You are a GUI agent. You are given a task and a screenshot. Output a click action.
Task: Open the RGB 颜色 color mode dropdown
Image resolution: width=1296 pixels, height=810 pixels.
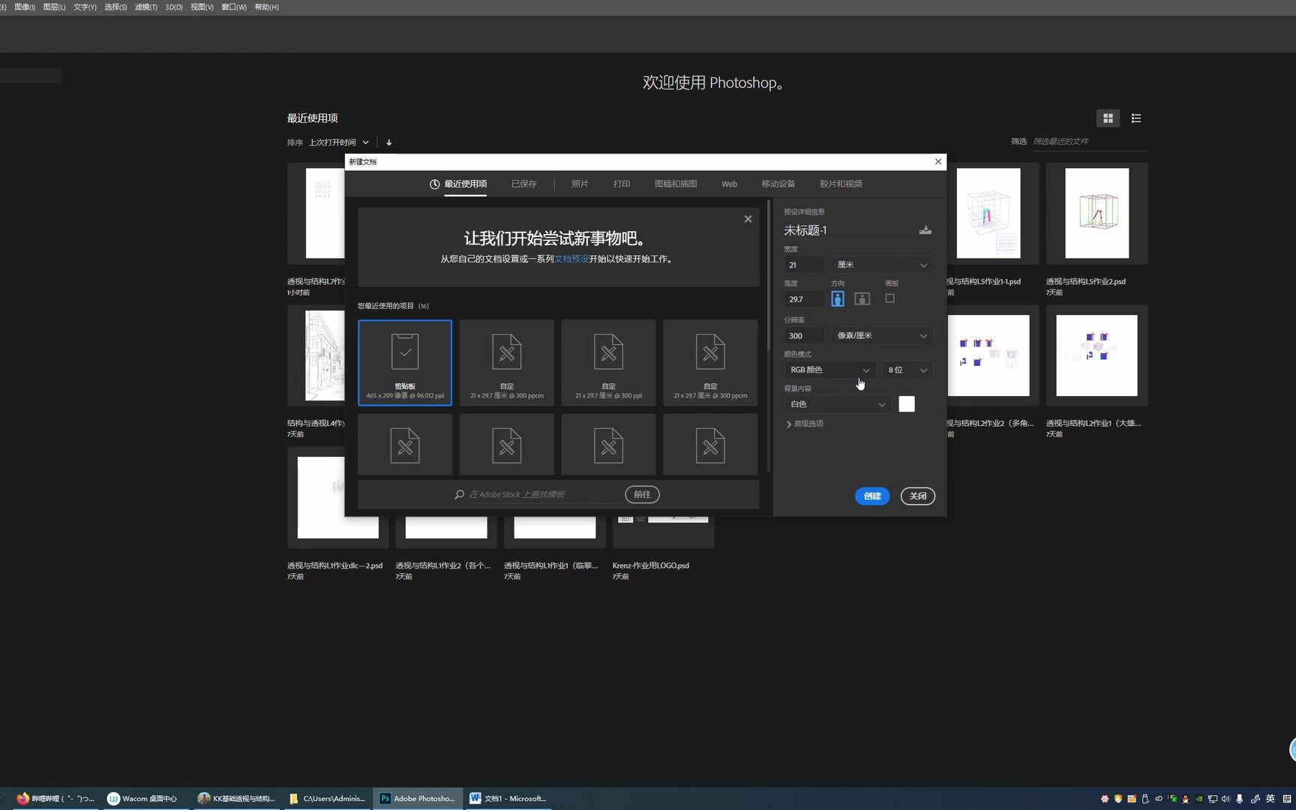click(x=829, y=370)
